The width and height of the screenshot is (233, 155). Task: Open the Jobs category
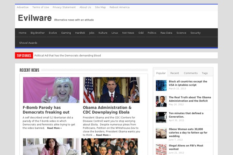92,33
